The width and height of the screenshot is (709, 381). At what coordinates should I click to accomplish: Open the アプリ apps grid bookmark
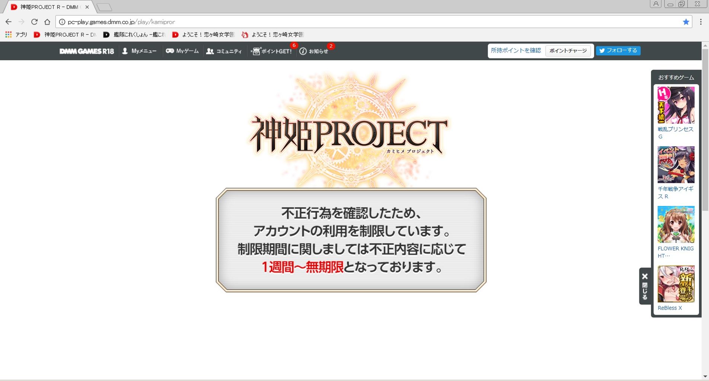(x=16, y=35)
